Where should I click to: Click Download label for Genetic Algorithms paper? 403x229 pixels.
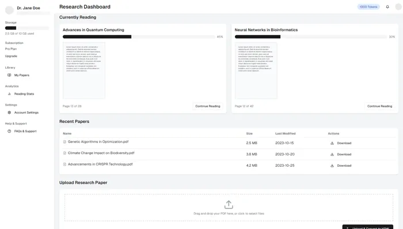pyautogui.click(x=344, y=143)
